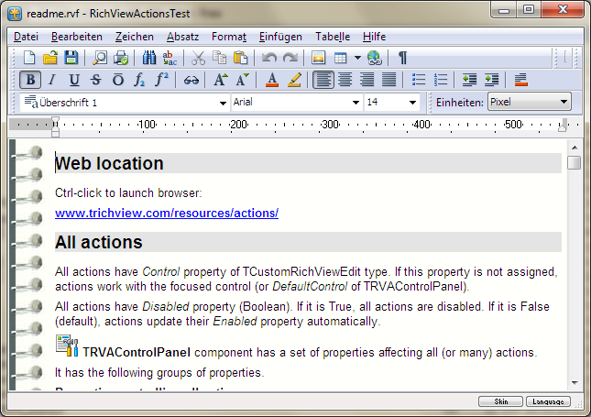Image resolution: width=591 pixels, height=417 pixels.
Task: Insert a picture using the image icon
Action: tap(319, 58)
